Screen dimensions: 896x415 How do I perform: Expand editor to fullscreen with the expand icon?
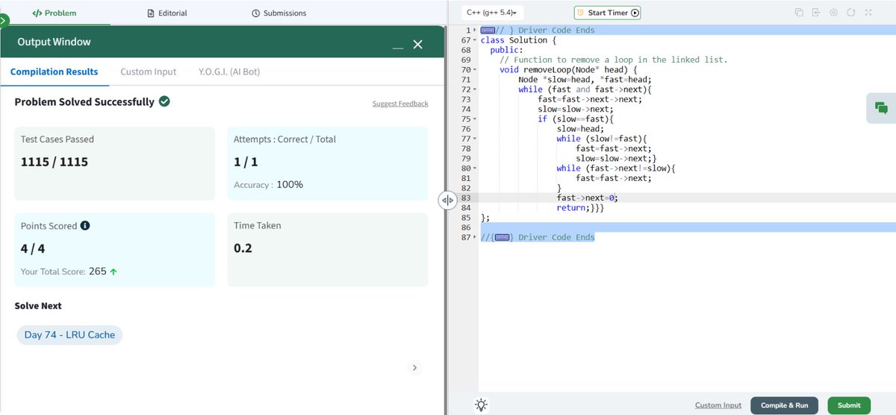(868, 13)
